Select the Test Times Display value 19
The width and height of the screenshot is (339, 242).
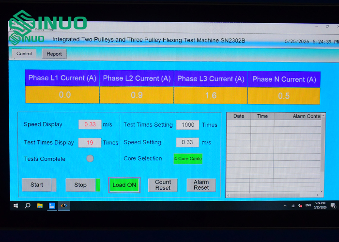click(x=90, y=143)
